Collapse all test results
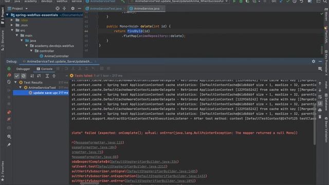 [x=54, y=76]
